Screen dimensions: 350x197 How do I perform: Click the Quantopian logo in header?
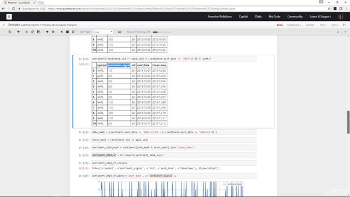9,16
